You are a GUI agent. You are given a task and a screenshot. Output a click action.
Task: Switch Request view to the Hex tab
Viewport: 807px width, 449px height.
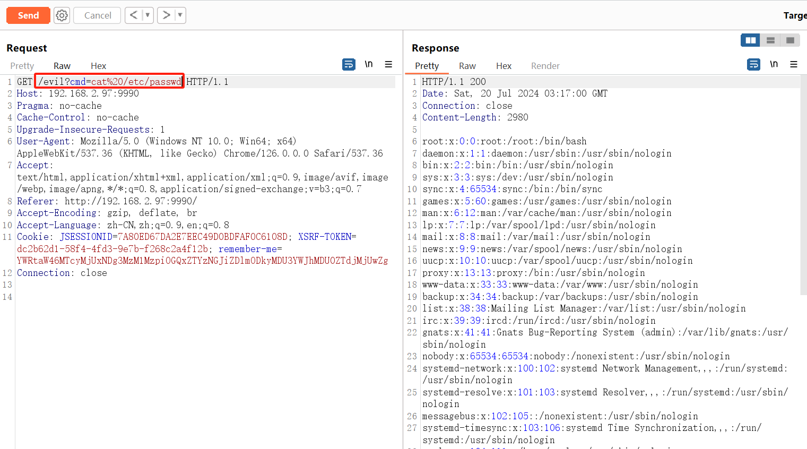pyautogui.click(x=98, y=66)
